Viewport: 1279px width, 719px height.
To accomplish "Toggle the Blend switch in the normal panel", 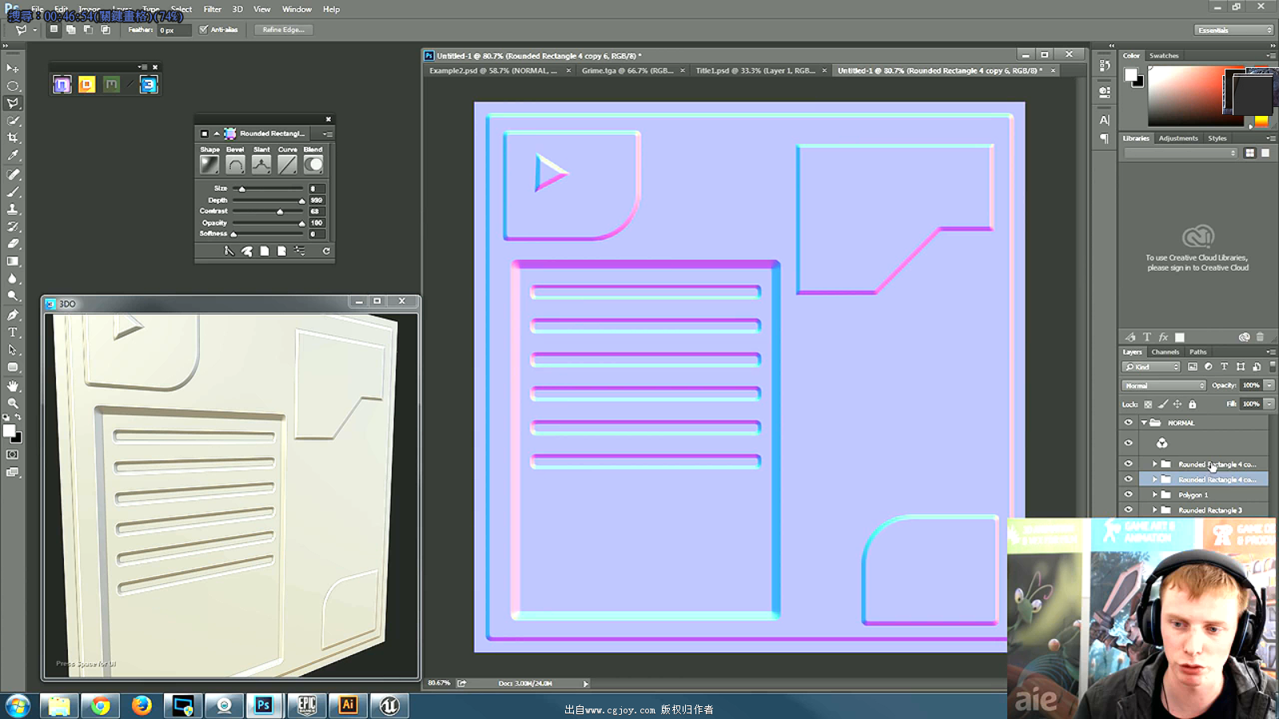I will (313, 165).
